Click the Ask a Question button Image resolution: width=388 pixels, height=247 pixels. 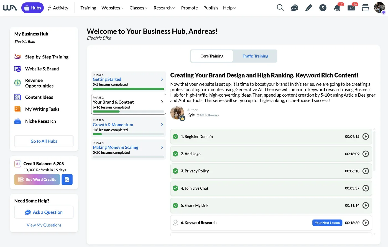tap(44, 212)
